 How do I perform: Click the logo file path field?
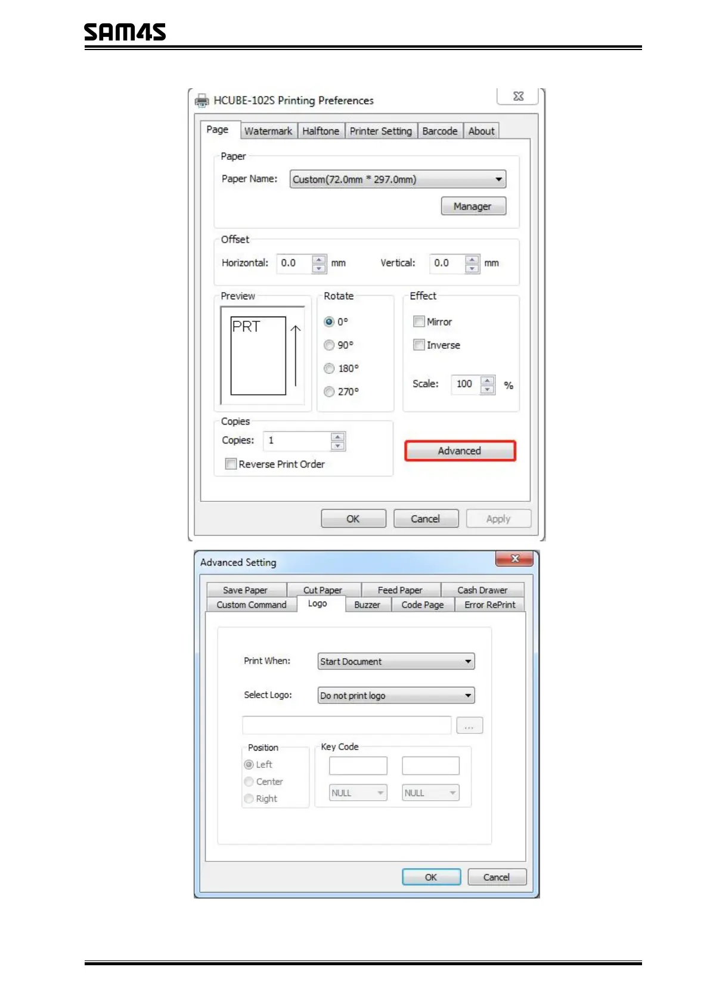point(347,726)
